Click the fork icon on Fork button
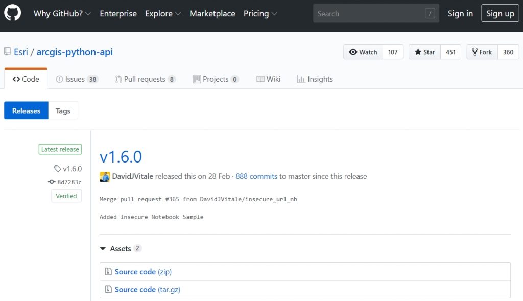523x301 pixels. [x=474, y=52]
